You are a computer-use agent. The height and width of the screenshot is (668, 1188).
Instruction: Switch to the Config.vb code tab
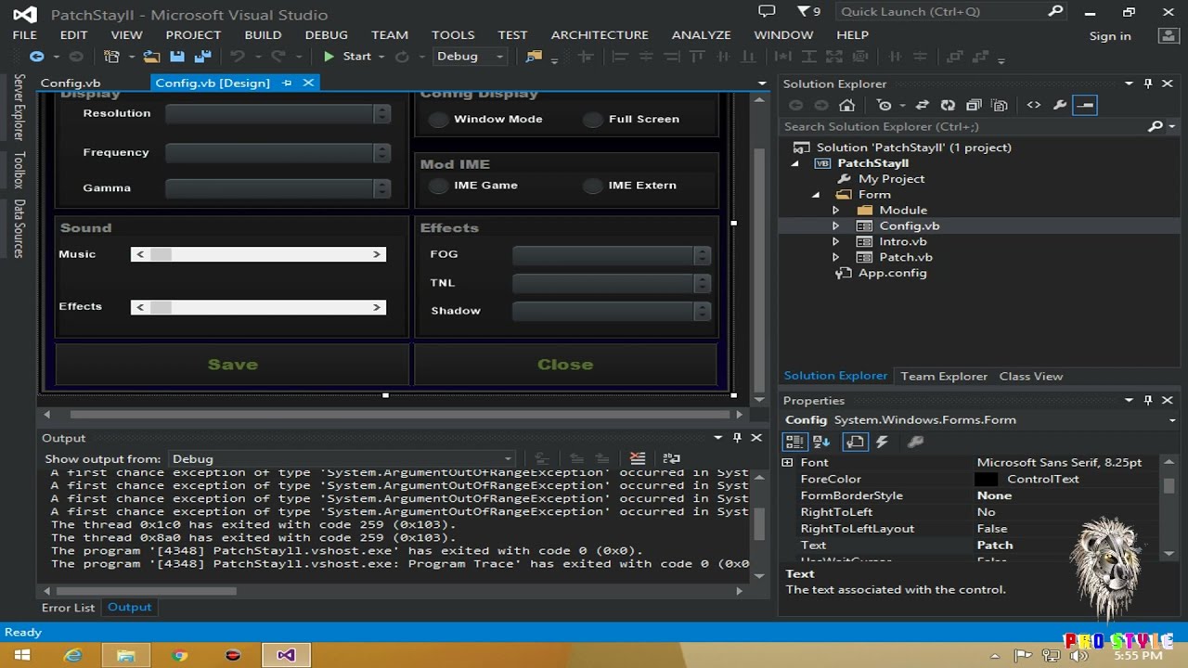pyautogui.click(x=71, y=83)
